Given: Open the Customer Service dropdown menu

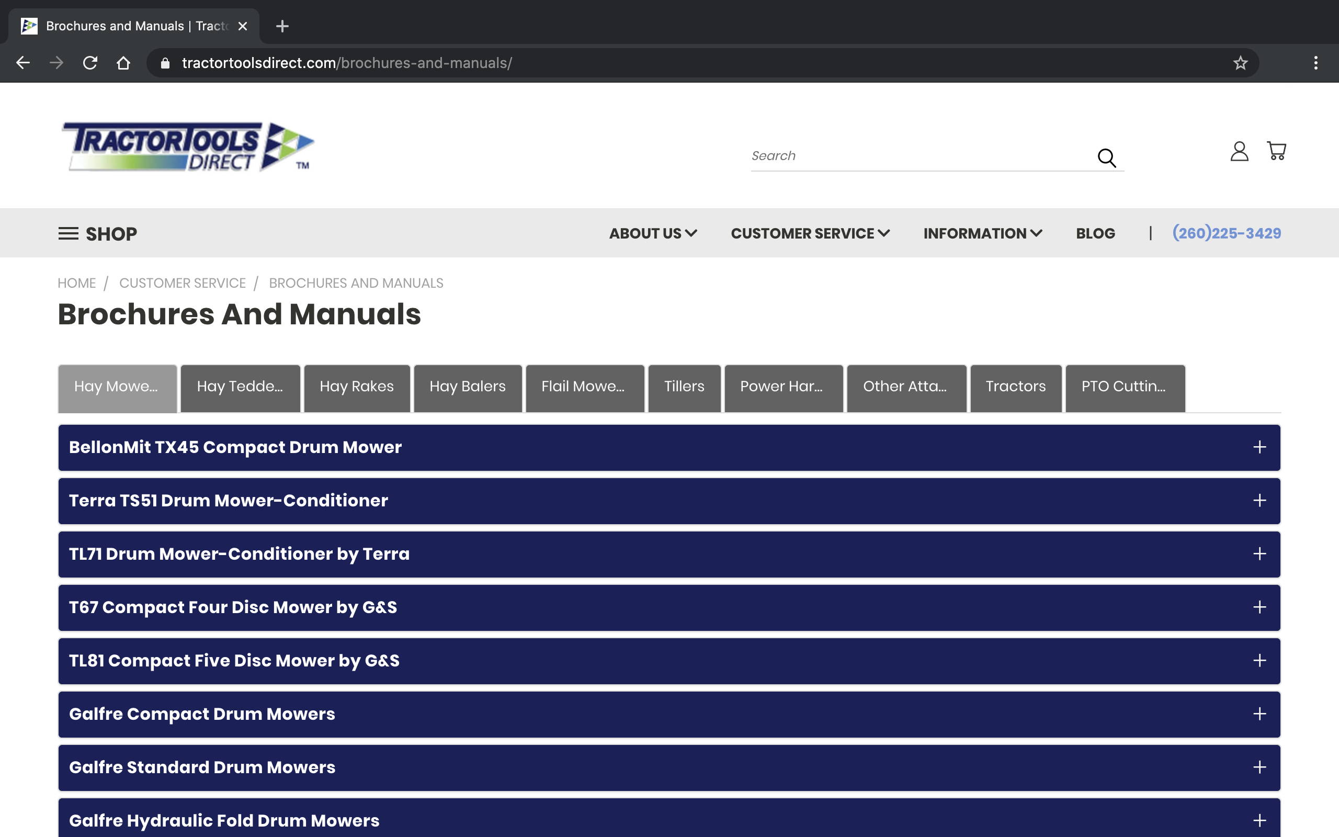Looking at the screenshot, I should [x=810, y=234].
